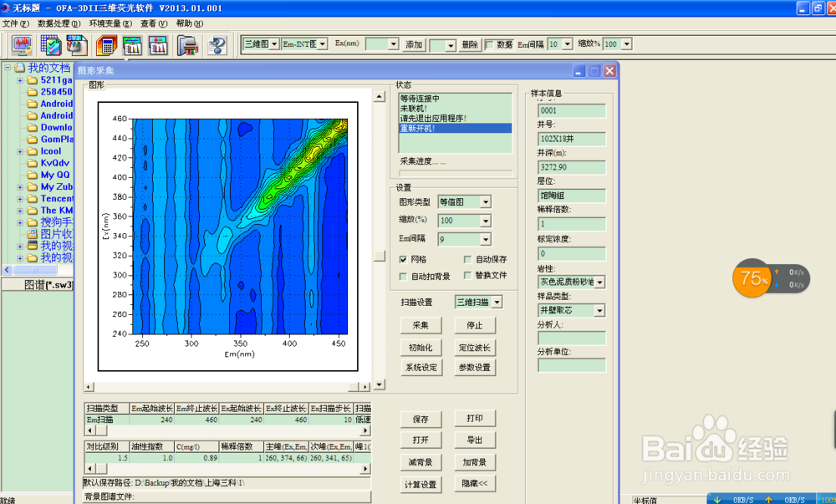Open the spectrum monitor toolbar icon

click(23, 46)
